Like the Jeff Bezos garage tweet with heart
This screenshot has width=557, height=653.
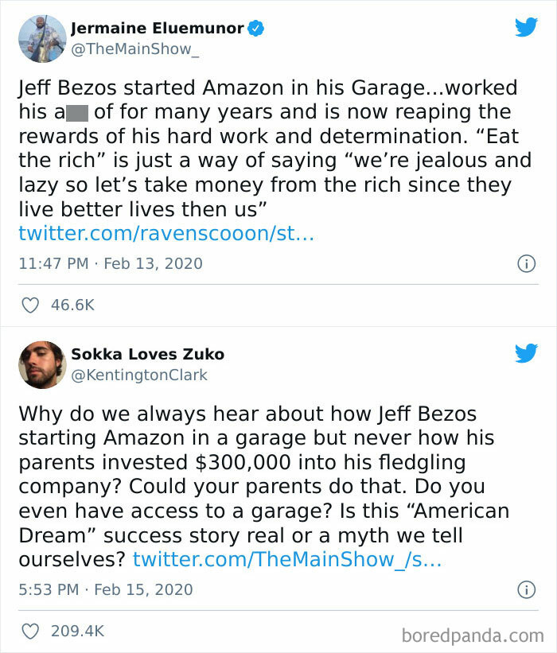click(30, 305)
